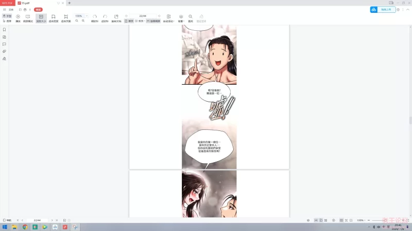Open the vertical three-dot more menu
Screen dimensions: 412x231
403,10
